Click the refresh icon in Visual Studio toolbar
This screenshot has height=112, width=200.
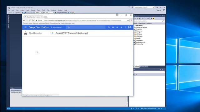[68, 13]
